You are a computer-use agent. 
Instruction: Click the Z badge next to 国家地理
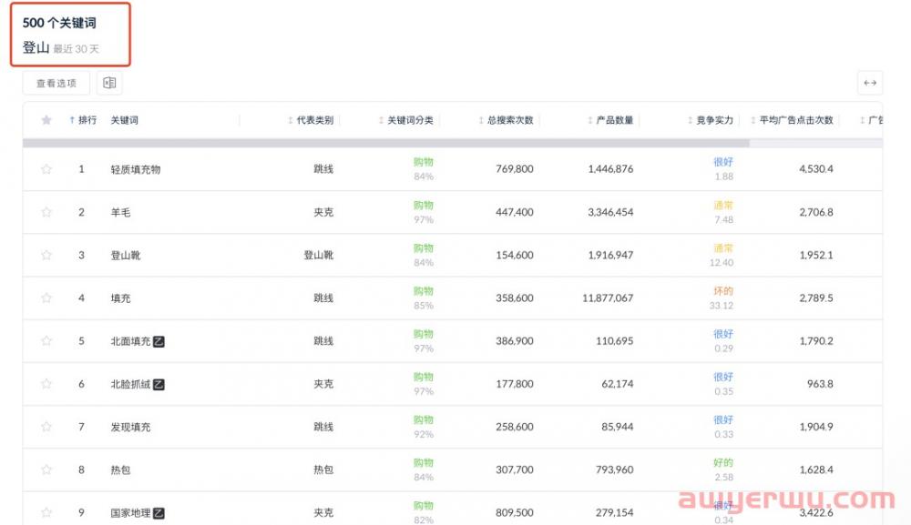pyautogui.click(x=159, y=513)
